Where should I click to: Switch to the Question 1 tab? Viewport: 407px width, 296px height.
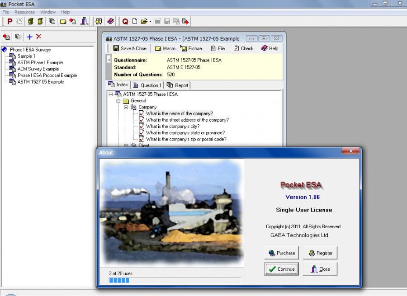tap(147, 85)
